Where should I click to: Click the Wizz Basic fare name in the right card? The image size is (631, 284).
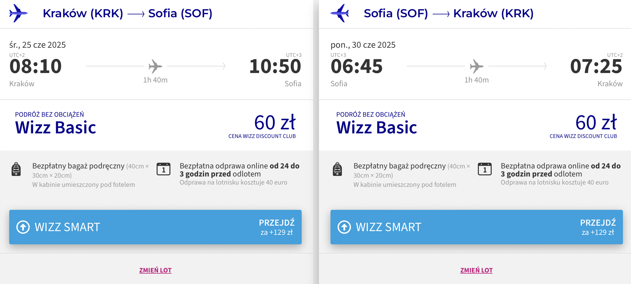(x=377, y=127)
